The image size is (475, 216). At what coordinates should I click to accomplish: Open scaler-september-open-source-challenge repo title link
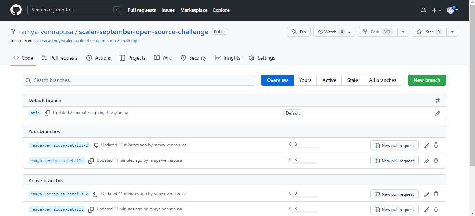point(144,32)
